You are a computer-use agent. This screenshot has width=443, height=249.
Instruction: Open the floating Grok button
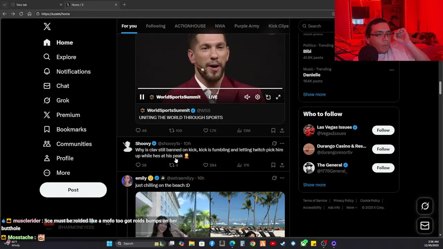(x=425, y=206)
